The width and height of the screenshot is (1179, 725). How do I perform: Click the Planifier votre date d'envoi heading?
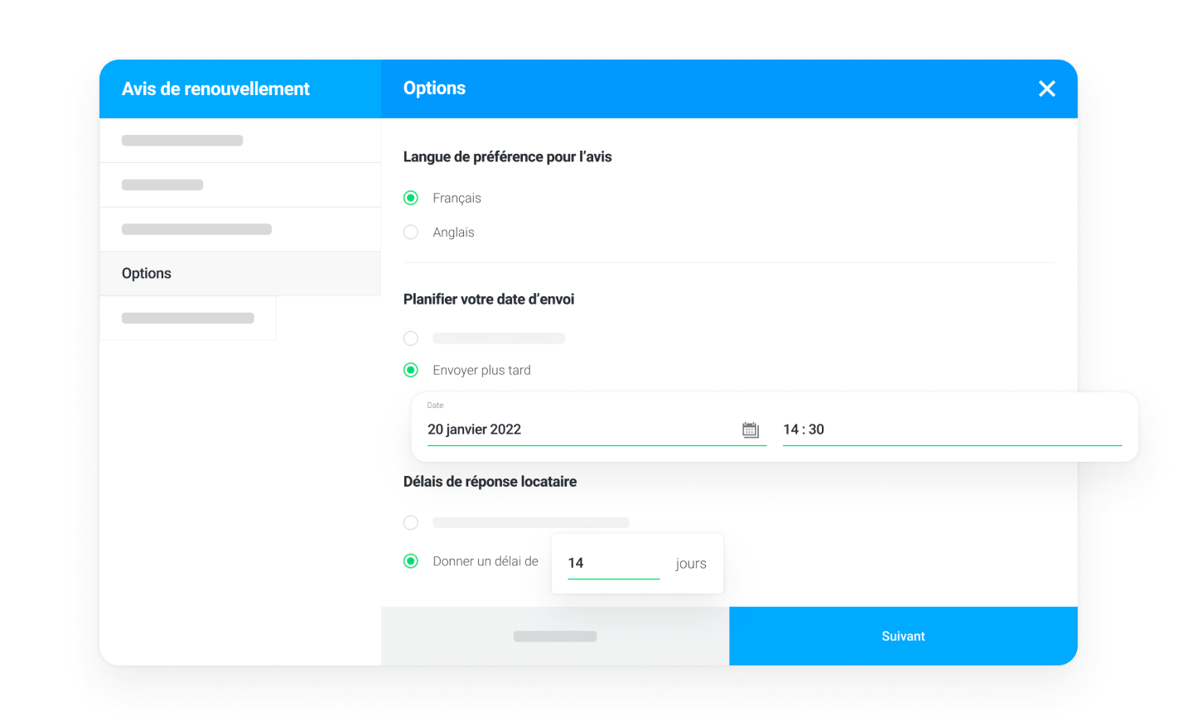click(x=489, y=299)
